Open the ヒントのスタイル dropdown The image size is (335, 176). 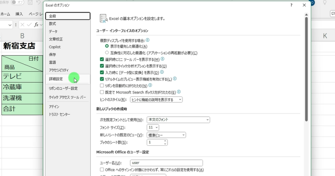click(156, 100)
